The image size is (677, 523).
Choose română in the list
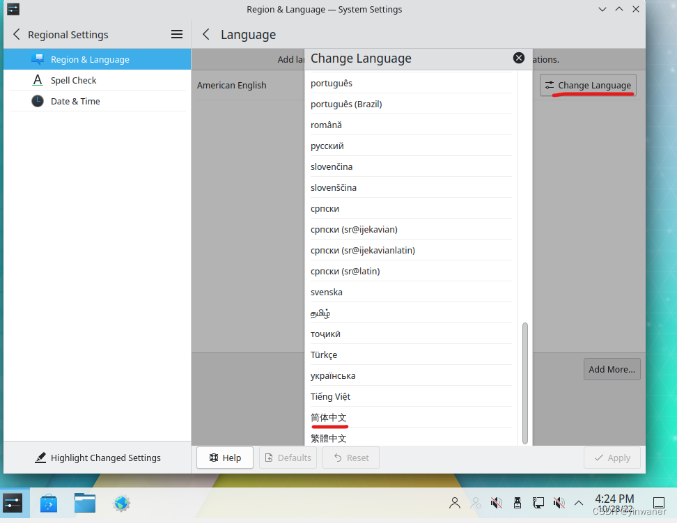click(411, 125)
